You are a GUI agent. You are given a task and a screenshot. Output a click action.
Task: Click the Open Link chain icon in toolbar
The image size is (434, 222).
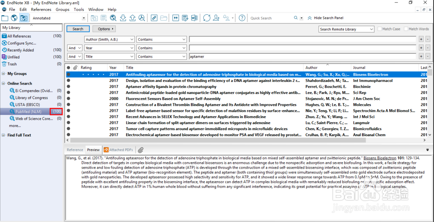(154, 18)
